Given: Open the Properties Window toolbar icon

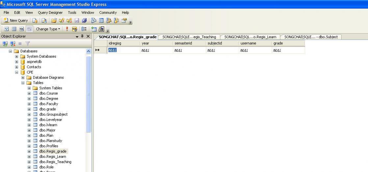Looking at the screenshot, I should (124, 21).
